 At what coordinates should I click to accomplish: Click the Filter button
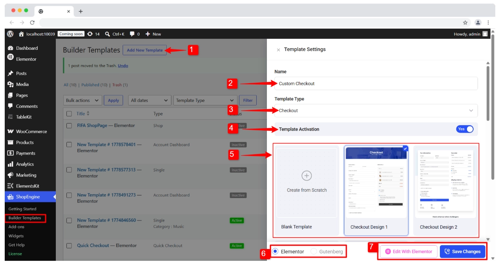[248, 100]
